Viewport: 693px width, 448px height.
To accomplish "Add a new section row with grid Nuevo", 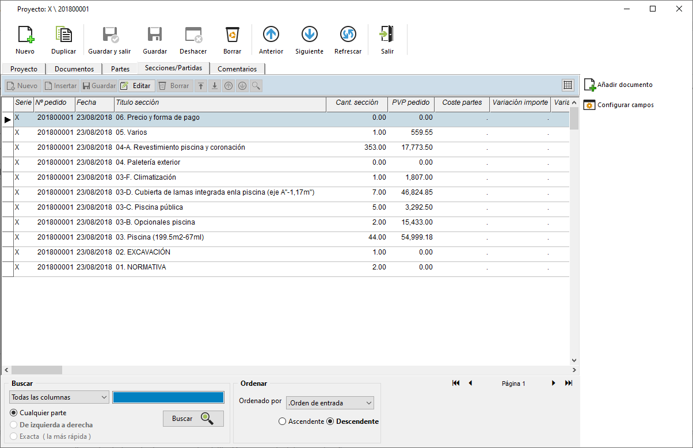I will 22,86.
